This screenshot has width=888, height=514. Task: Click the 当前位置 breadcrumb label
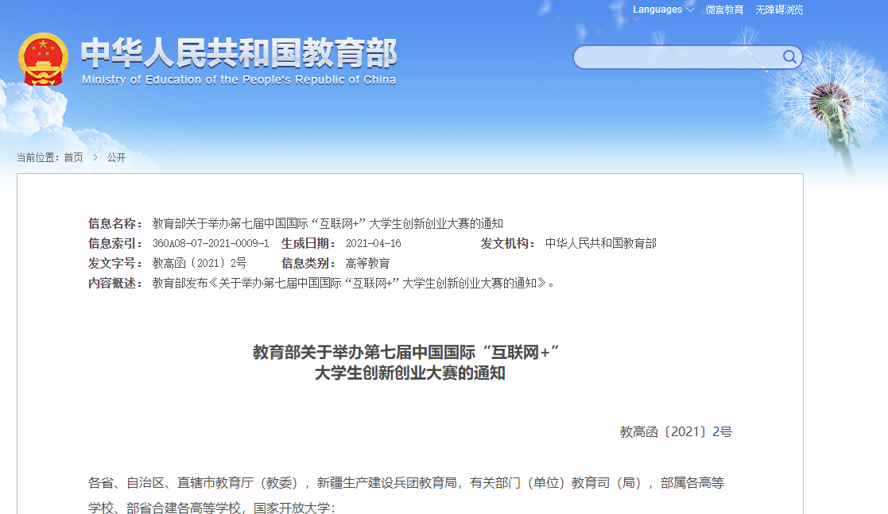tap(38, 157)
